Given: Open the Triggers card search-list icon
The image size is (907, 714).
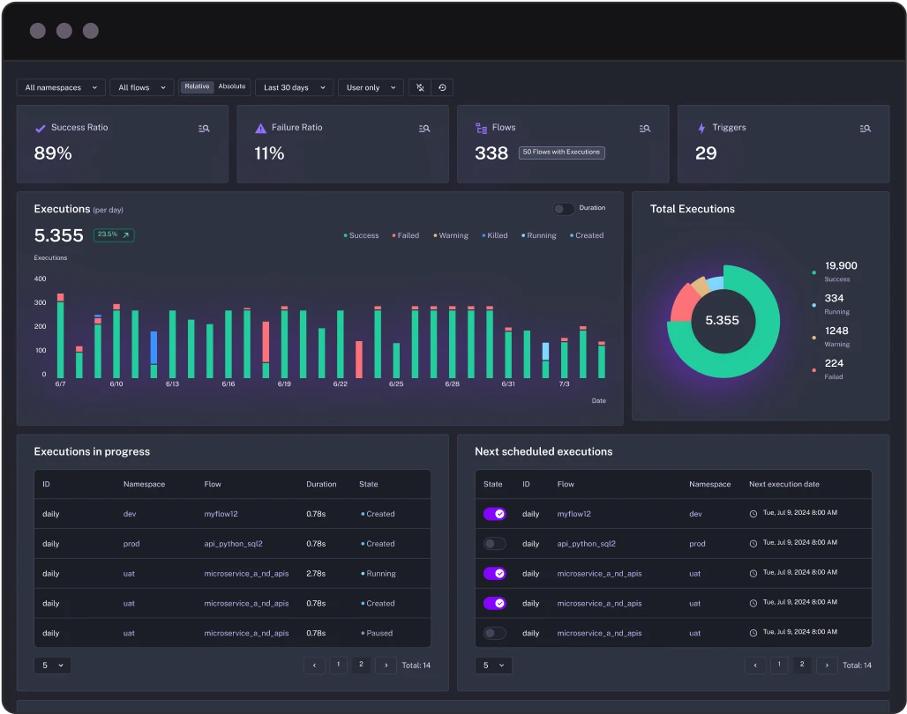Looking at the screenshot, I should [866, 129].
